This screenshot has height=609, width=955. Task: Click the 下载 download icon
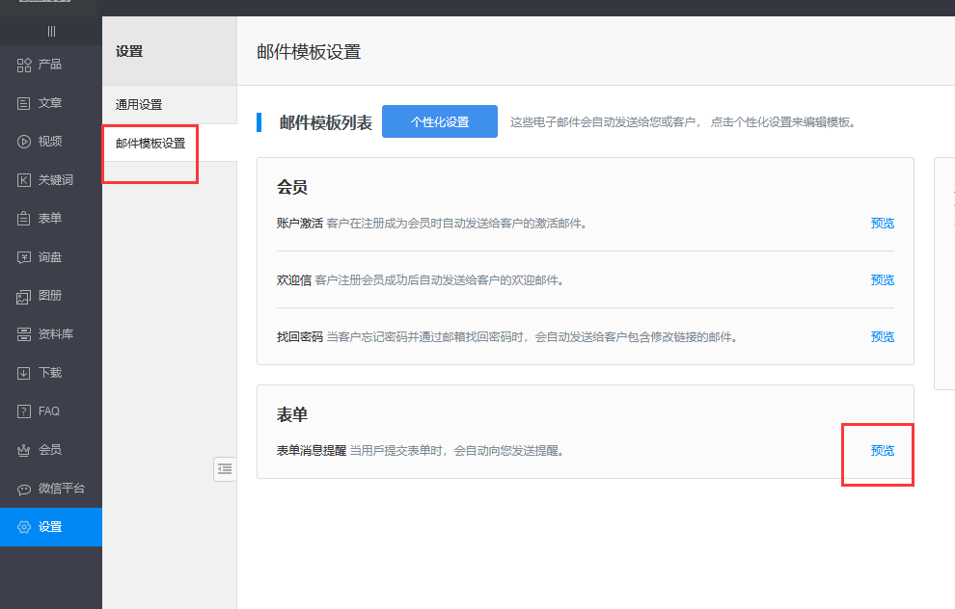tap(24, 373)
